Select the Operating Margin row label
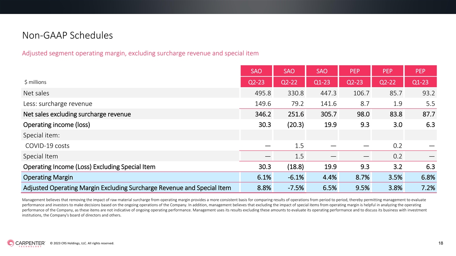 (x=48, y=177)
